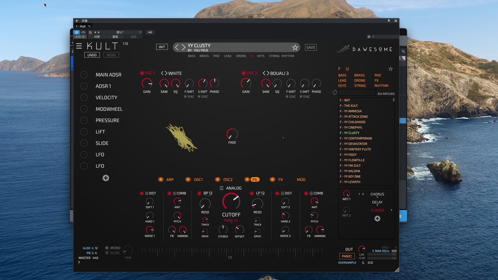Viewport: 498px width, 280px height.
Task: Toggle F-SHIFT SYNC on OSC 1
Action: (185, 97)
